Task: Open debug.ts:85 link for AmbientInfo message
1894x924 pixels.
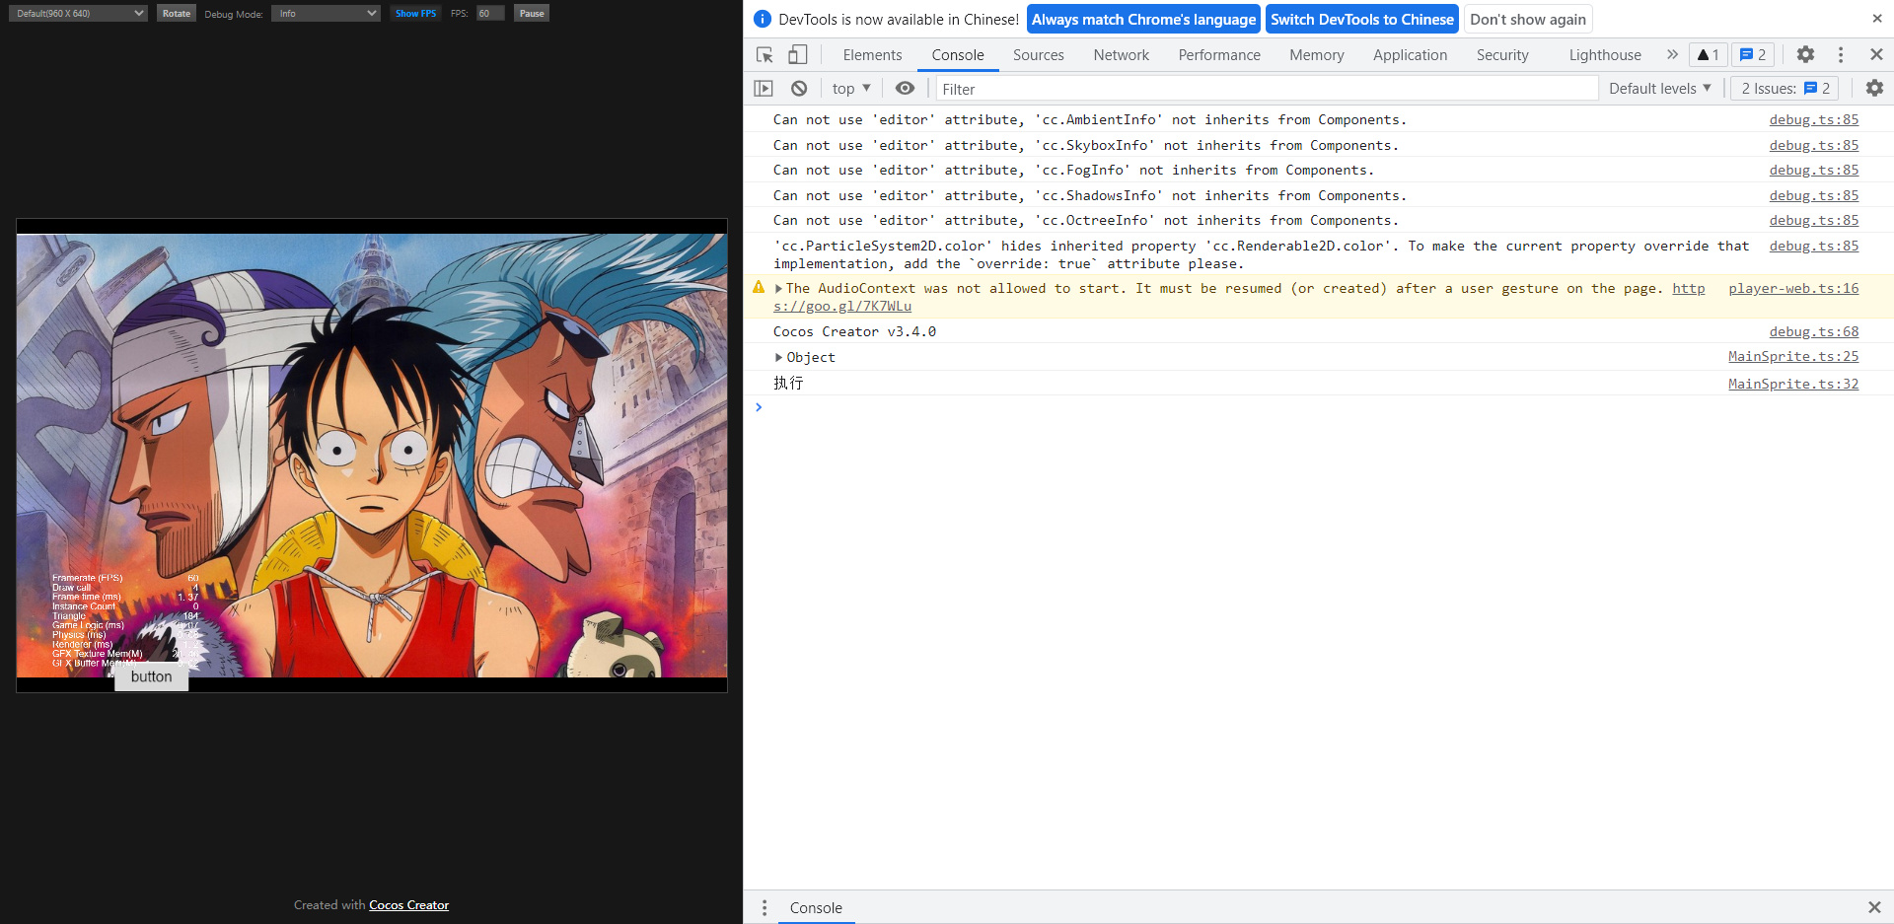Action: tap(1814, 119)
